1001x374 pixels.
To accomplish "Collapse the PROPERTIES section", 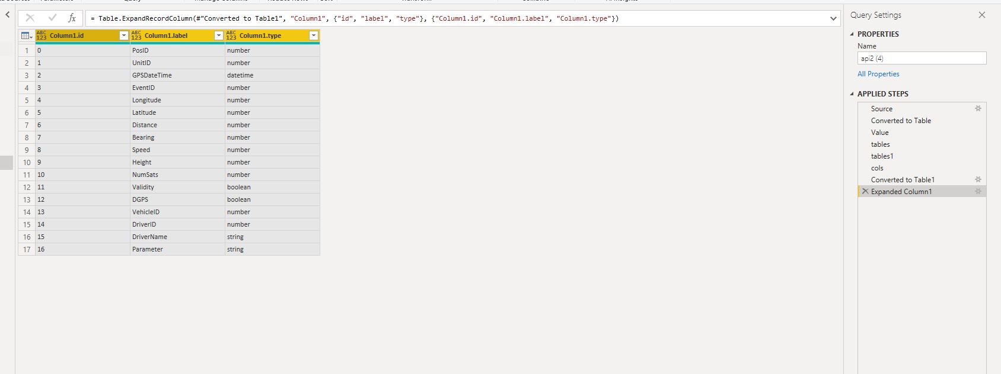I will [853, 34].
